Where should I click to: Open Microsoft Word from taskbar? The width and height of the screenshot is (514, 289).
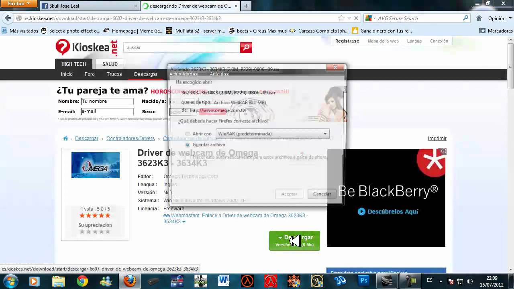(x=223, y=281)
